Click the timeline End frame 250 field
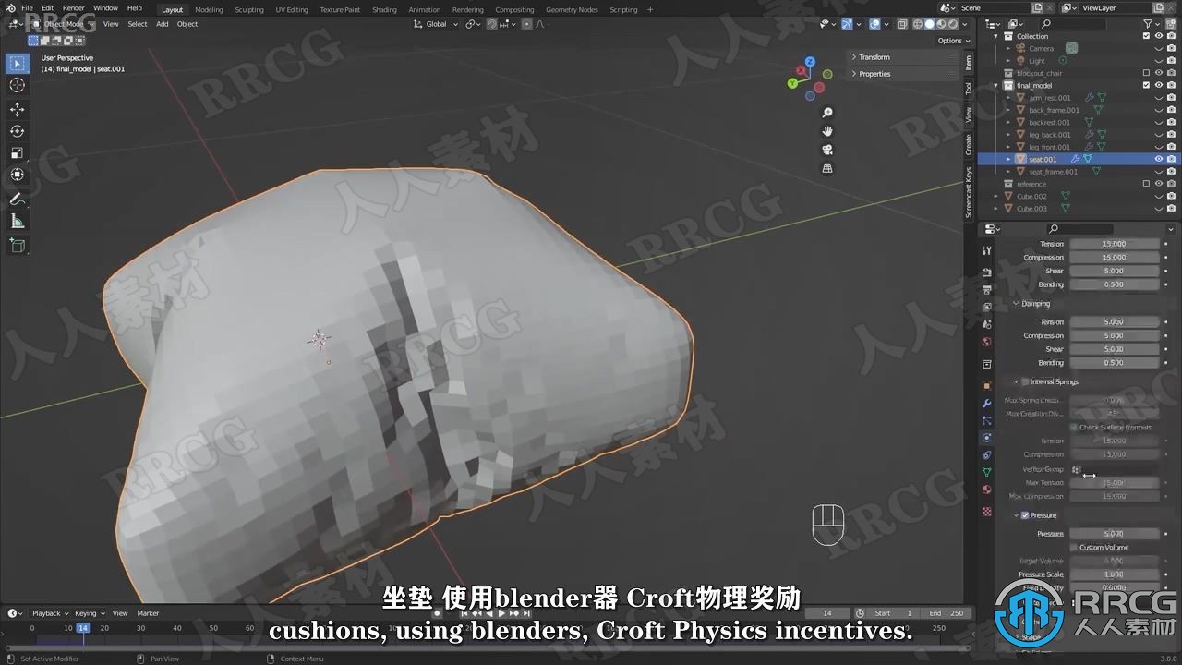1182x665 pixels. (x=945, y=613)
